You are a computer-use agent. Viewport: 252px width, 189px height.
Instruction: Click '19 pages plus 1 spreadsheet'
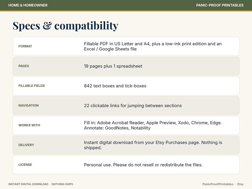(113, 66)
